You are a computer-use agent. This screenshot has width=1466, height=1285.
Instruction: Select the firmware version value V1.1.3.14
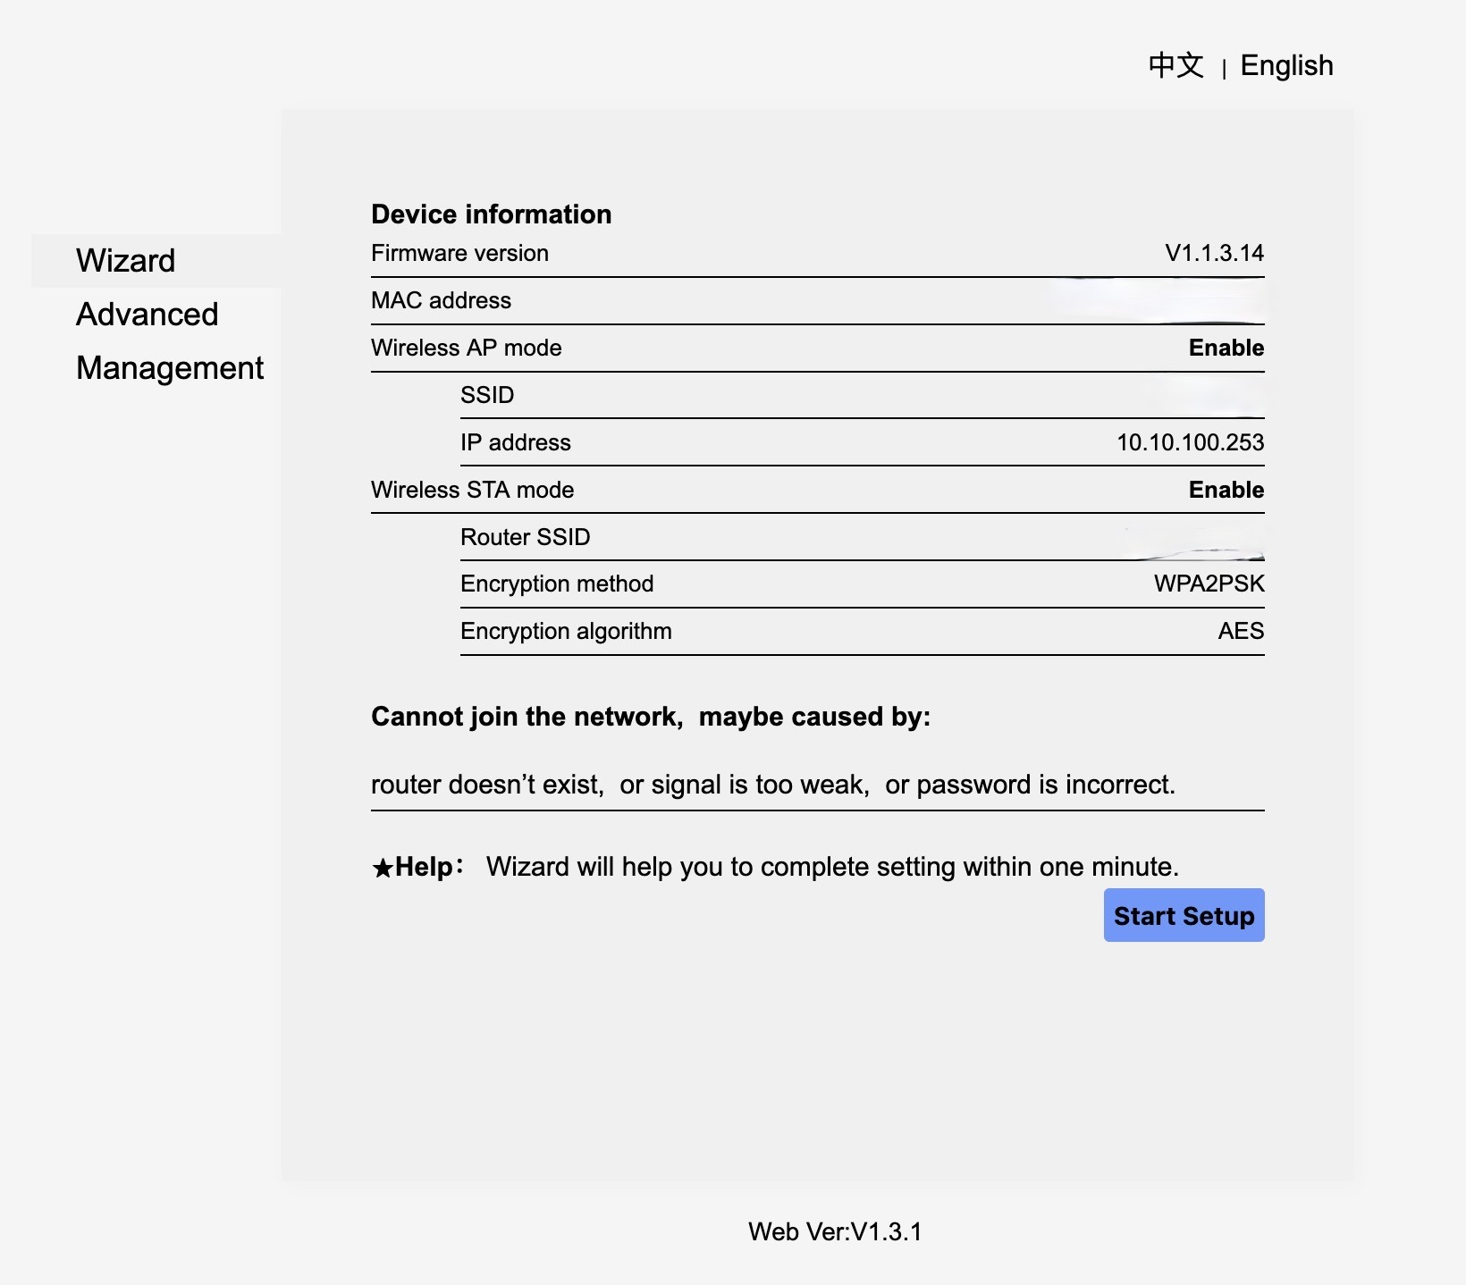point(1214,254)
